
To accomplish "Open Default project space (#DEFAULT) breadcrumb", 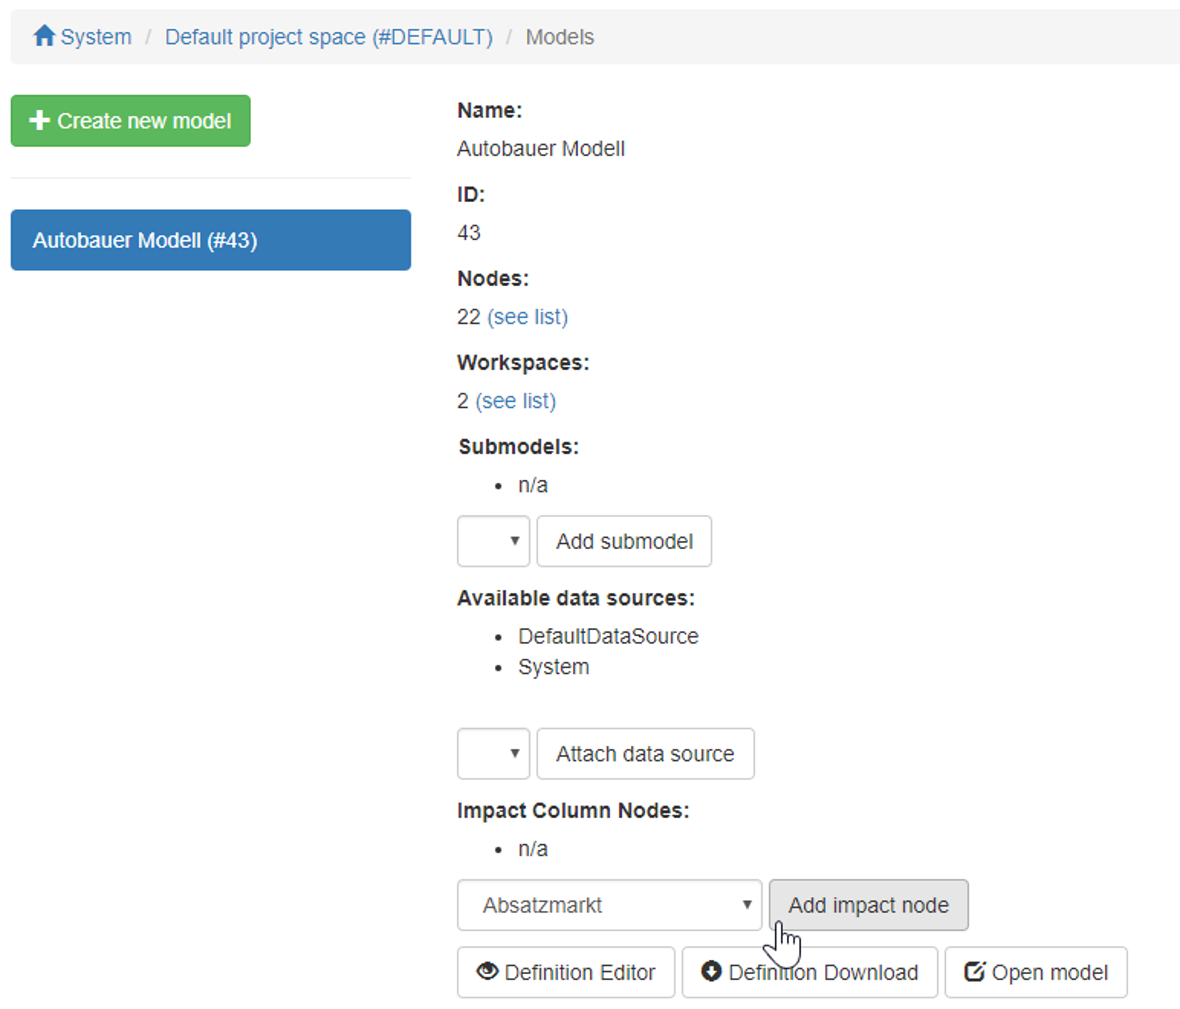I will click(x=329, y=37).
